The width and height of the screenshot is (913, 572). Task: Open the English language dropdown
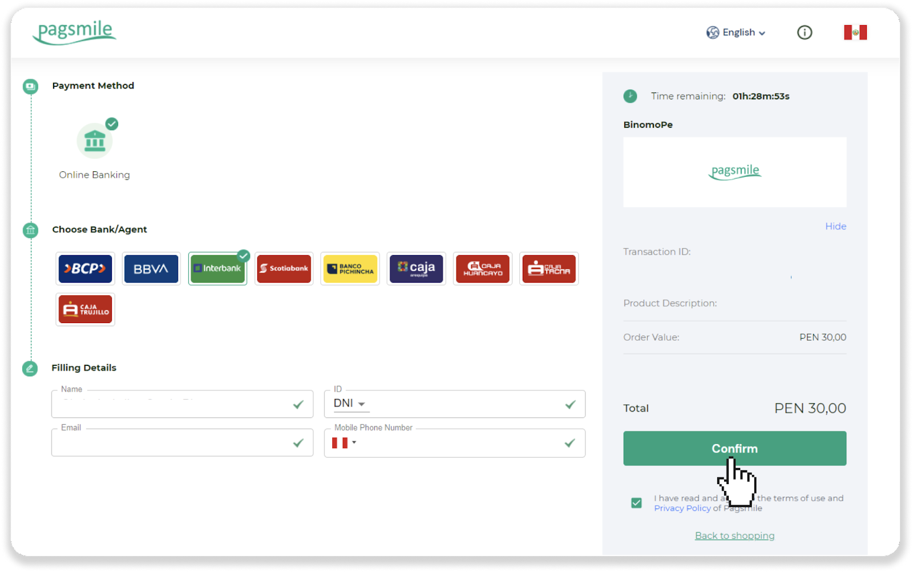pos(736,33)
